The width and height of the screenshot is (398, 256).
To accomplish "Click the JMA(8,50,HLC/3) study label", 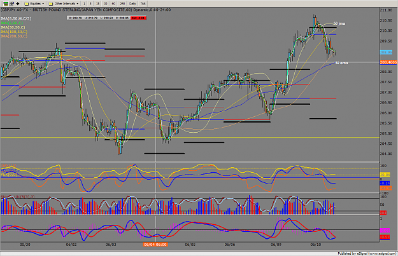I will (16, 18).
